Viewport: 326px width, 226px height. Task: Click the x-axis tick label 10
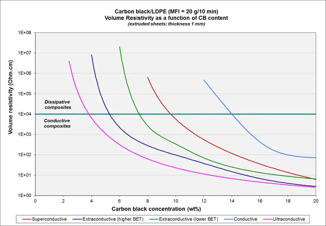(x=175, y=200)
